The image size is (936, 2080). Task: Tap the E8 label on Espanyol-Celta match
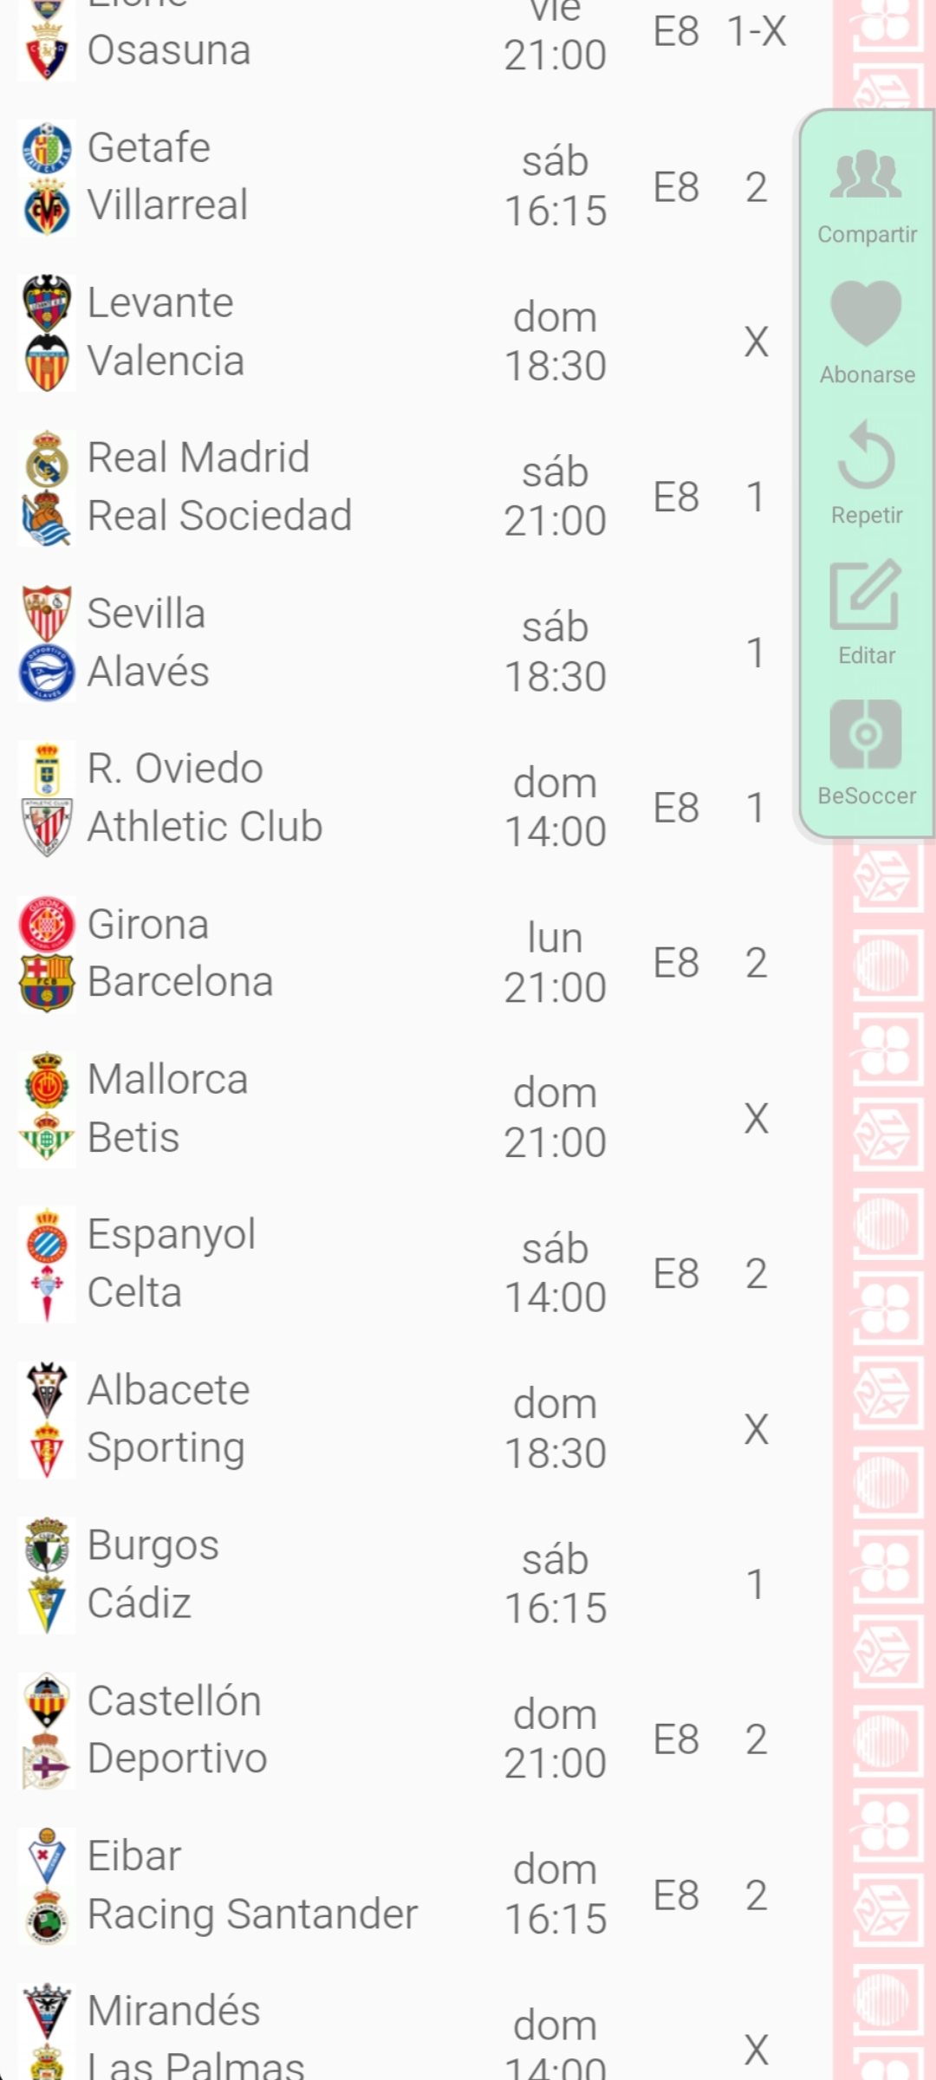(x=676, y=1274)
